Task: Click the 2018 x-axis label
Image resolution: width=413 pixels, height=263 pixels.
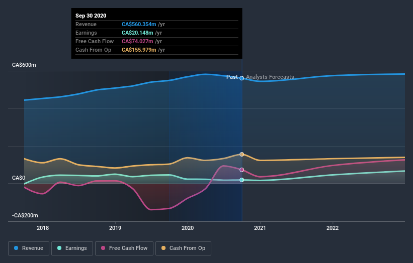Action: [x=43, y=228]
